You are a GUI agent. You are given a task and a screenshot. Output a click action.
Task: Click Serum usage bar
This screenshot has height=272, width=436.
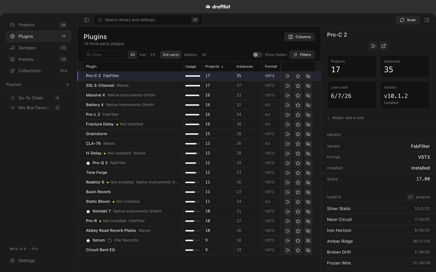[x=193, y=241]
